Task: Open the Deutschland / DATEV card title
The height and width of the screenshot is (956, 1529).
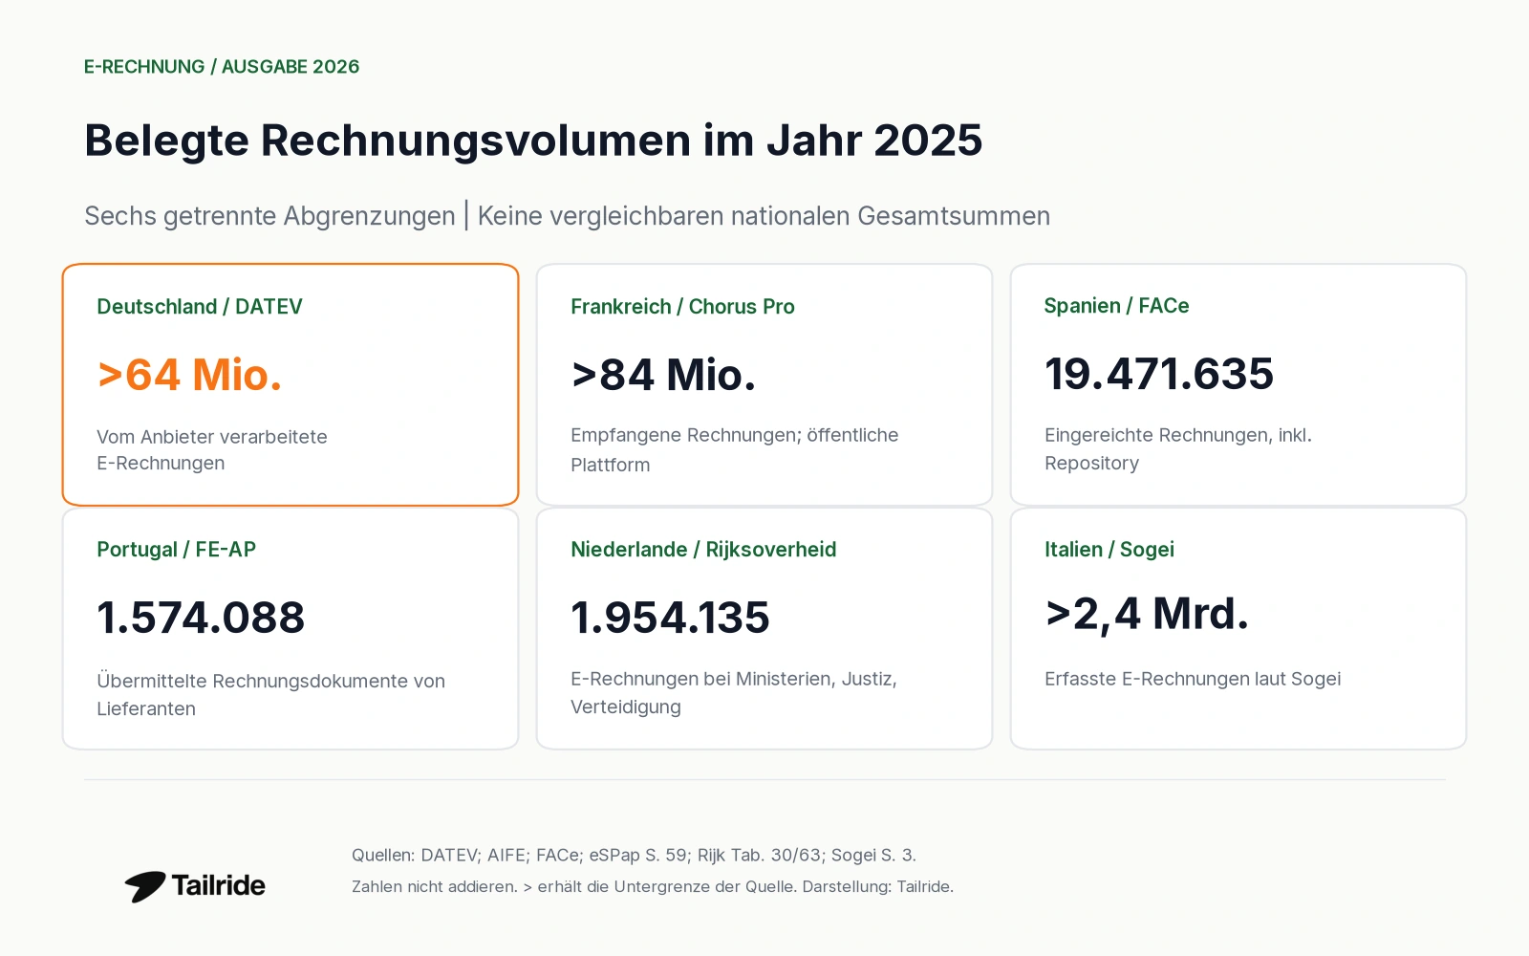Action: pyautogui.click(x=200, y=307)
